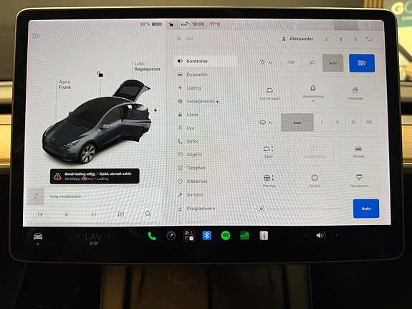412x309 pixels.
Task: Toggle the Vinduslås window lock
Action: click(x=355, y=93)
